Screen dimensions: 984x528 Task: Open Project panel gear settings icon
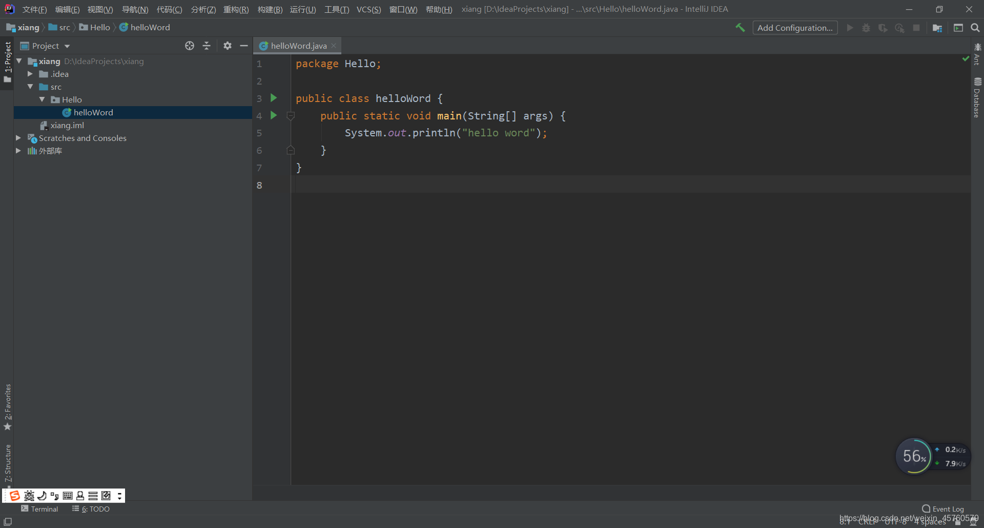point(228,46)
